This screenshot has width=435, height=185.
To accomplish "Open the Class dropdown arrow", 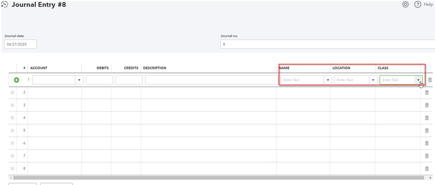I will [418, 80].
